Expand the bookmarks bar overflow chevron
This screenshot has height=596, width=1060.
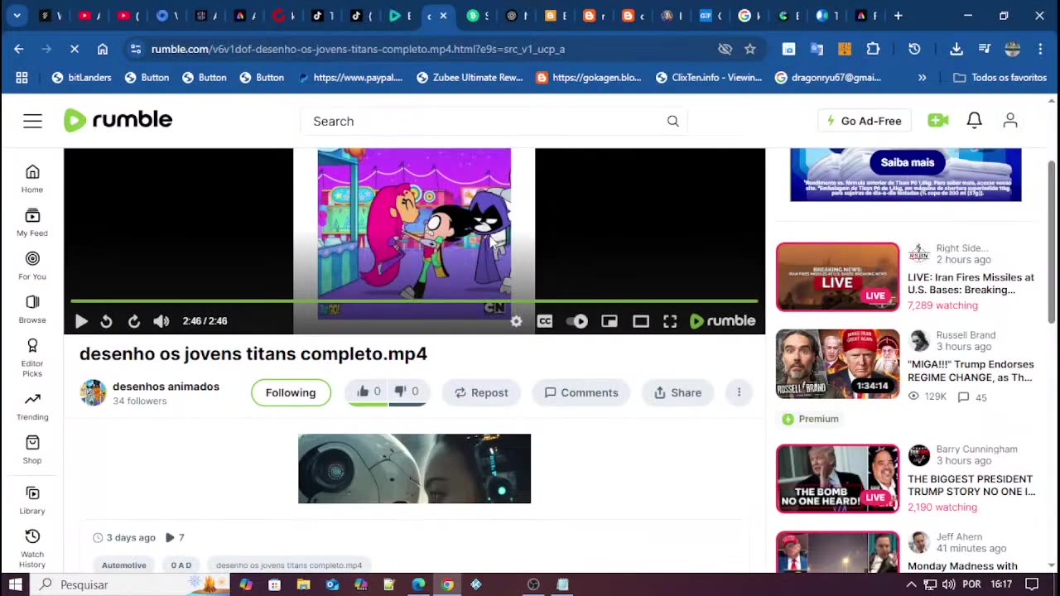click(x=922, y=78)
